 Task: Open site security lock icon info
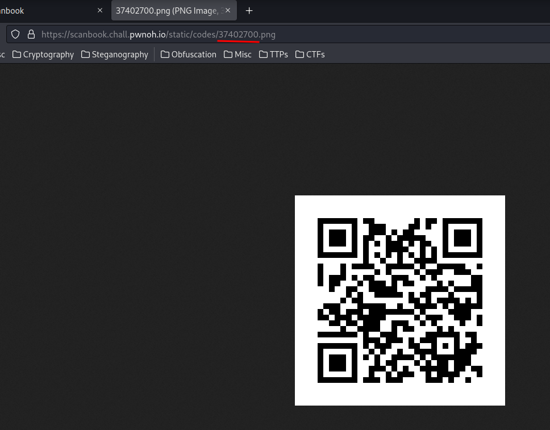click(31, 34)
